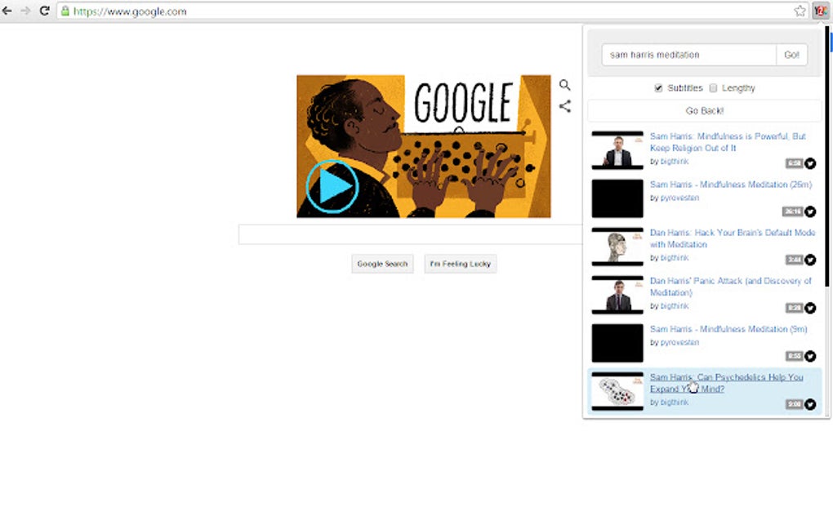The height and width of the screenshot is (521, 833).
Task: Click heart icon for Mindfulness Meditation (9m)
Action: coord(810,356)
